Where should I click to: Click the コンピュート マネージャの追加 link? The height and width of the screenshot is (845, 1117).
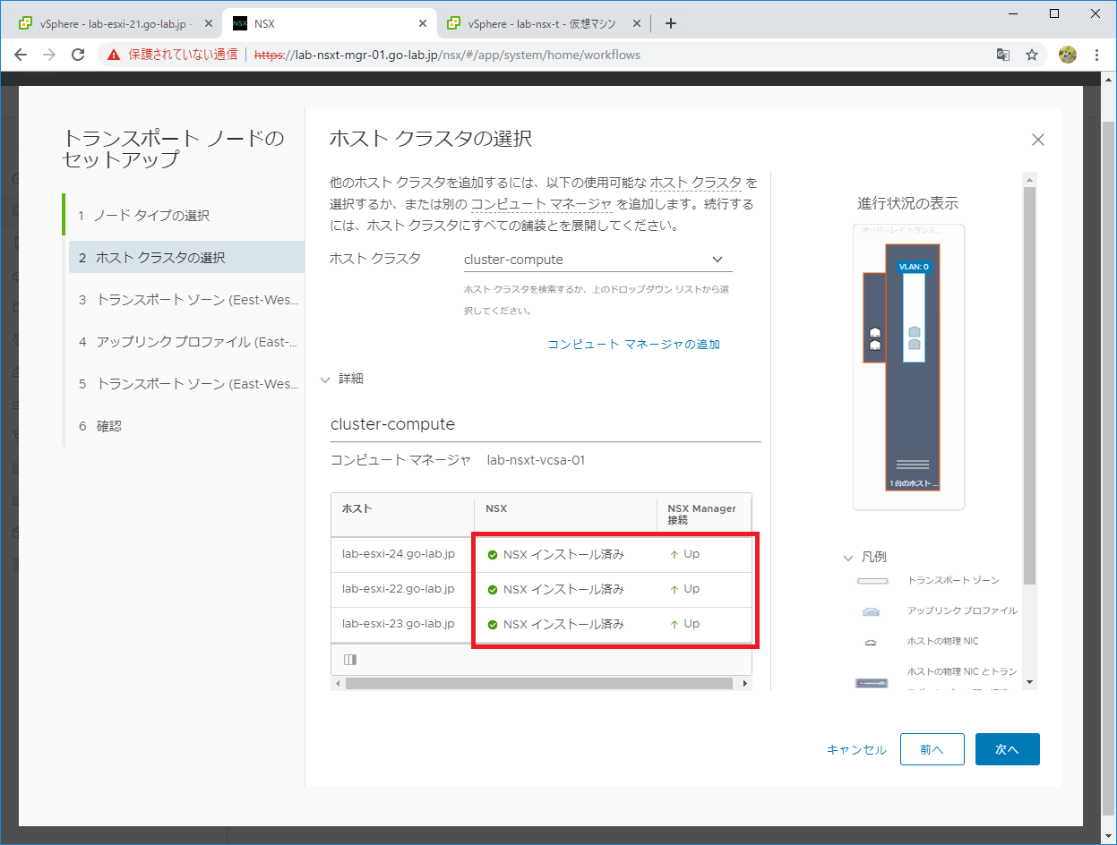(x=633, y=344)
